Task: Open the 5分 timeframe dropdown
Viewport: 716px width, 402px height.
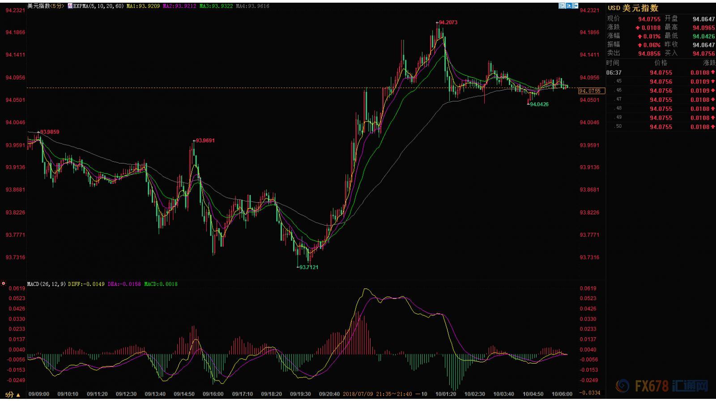Action: (x=13, y=394)
